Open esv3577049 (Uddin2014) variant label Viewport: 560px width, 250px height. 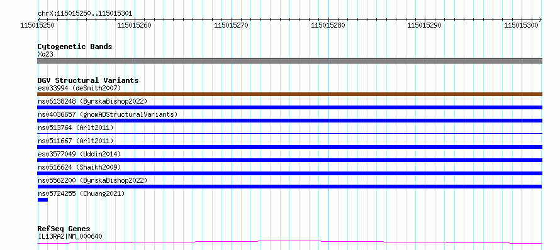(79, 154)
